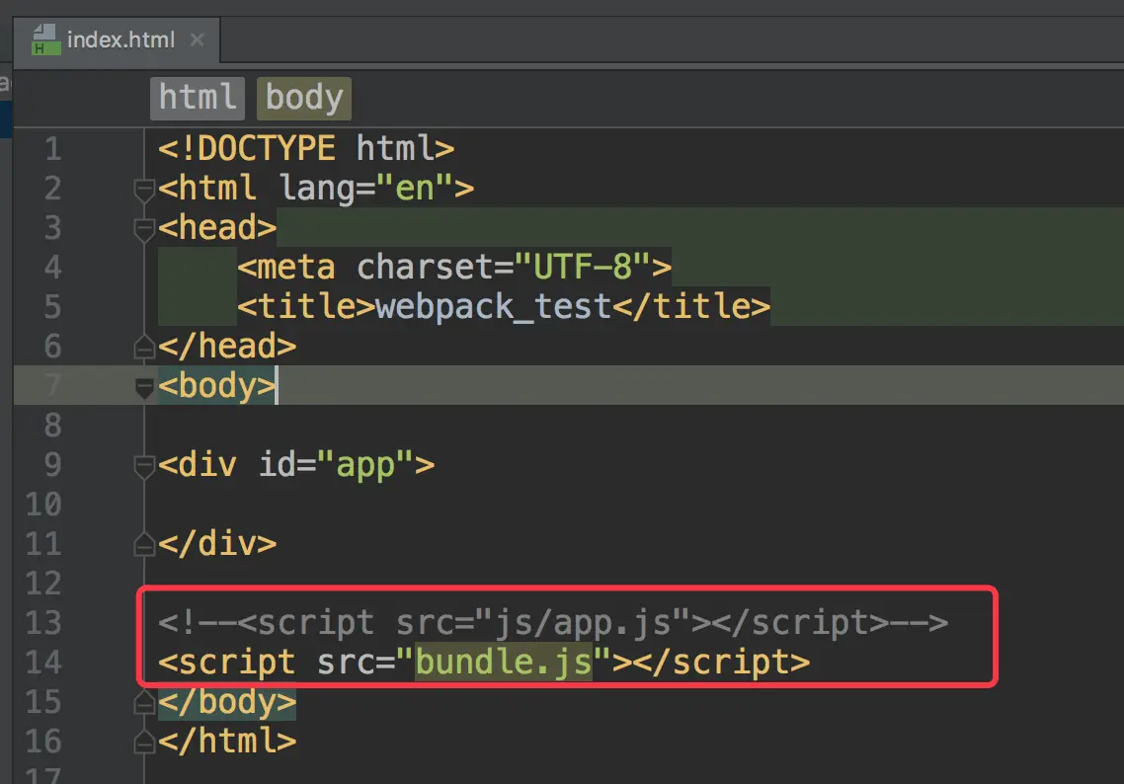Click line number 16 in the gutter

[43, 741]
